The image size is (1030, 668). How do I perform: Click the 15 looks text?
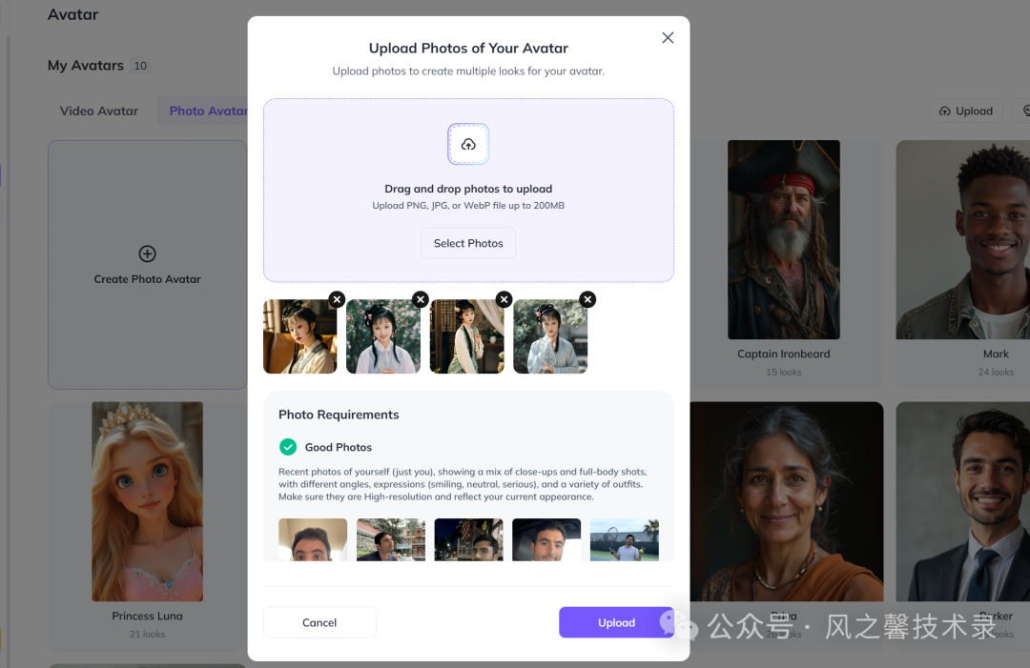pyautogui.click(x=784, y=372)
